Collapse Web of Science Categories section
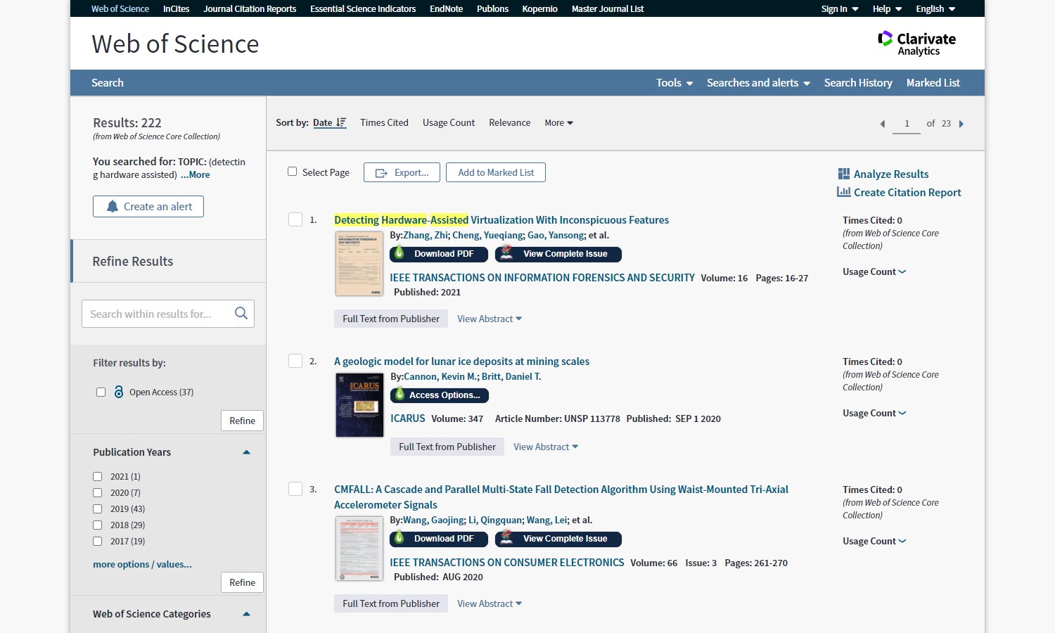The height and width of the screenshot is (633, 1055). pos(246,614)
